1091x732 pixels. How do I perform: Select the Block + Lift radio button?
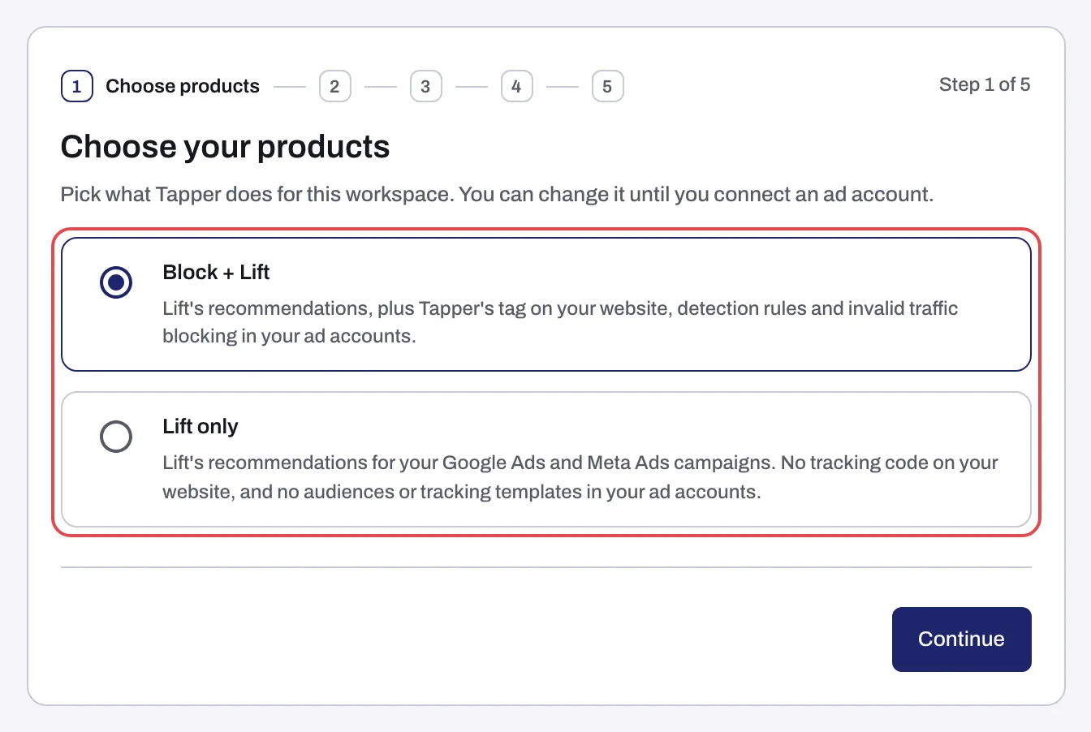click(x=116, y=282)
